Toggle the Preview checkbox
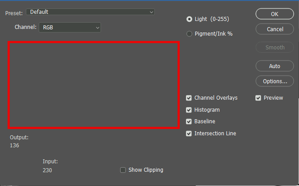Screen dimensions: 299x186 (x=258, y=98)
